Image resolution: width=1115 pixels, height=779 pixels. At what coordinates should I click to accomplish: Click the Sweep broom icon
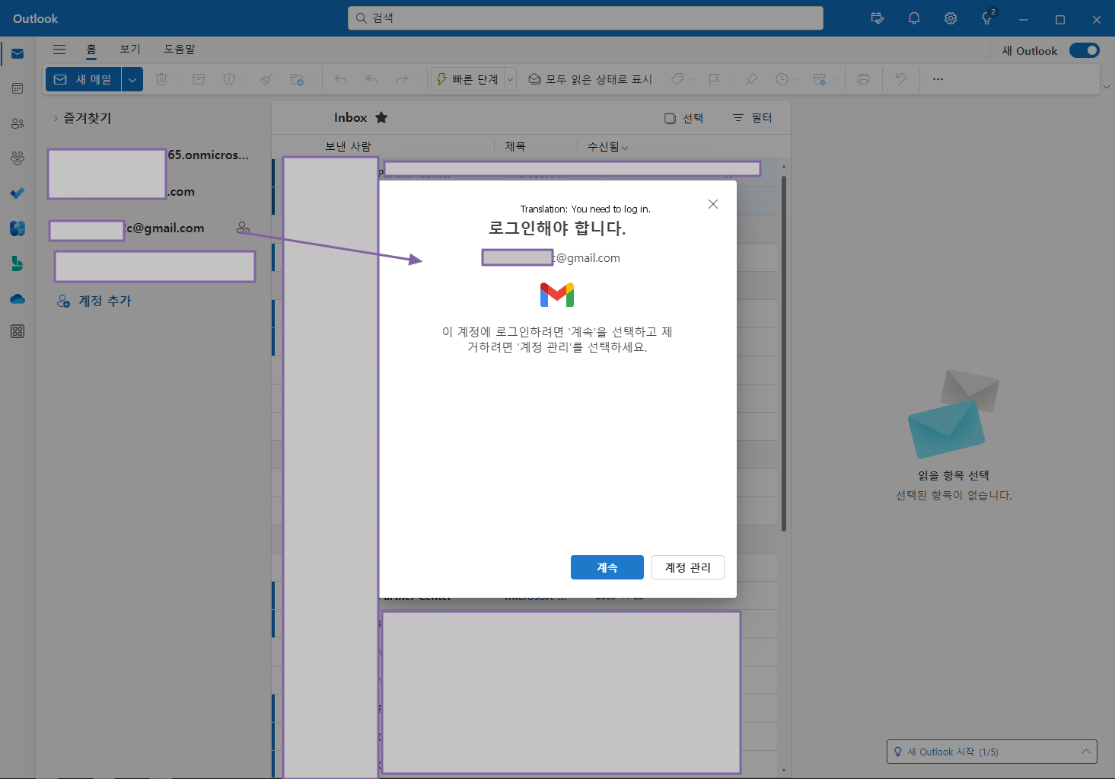pyautogui.click(x=266, y=79)
